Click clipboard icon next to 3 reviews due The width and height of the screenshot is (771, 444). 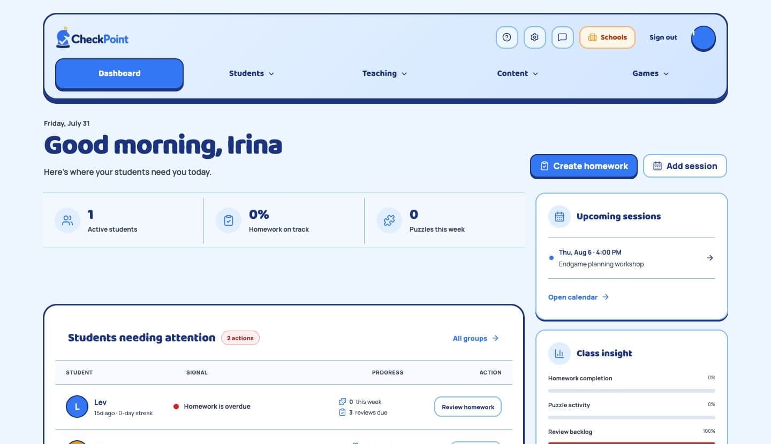tap(342, 412)
